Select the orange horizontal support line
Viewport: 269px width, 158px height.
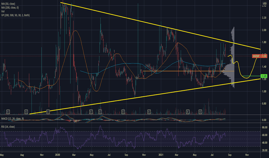[188, 71]
